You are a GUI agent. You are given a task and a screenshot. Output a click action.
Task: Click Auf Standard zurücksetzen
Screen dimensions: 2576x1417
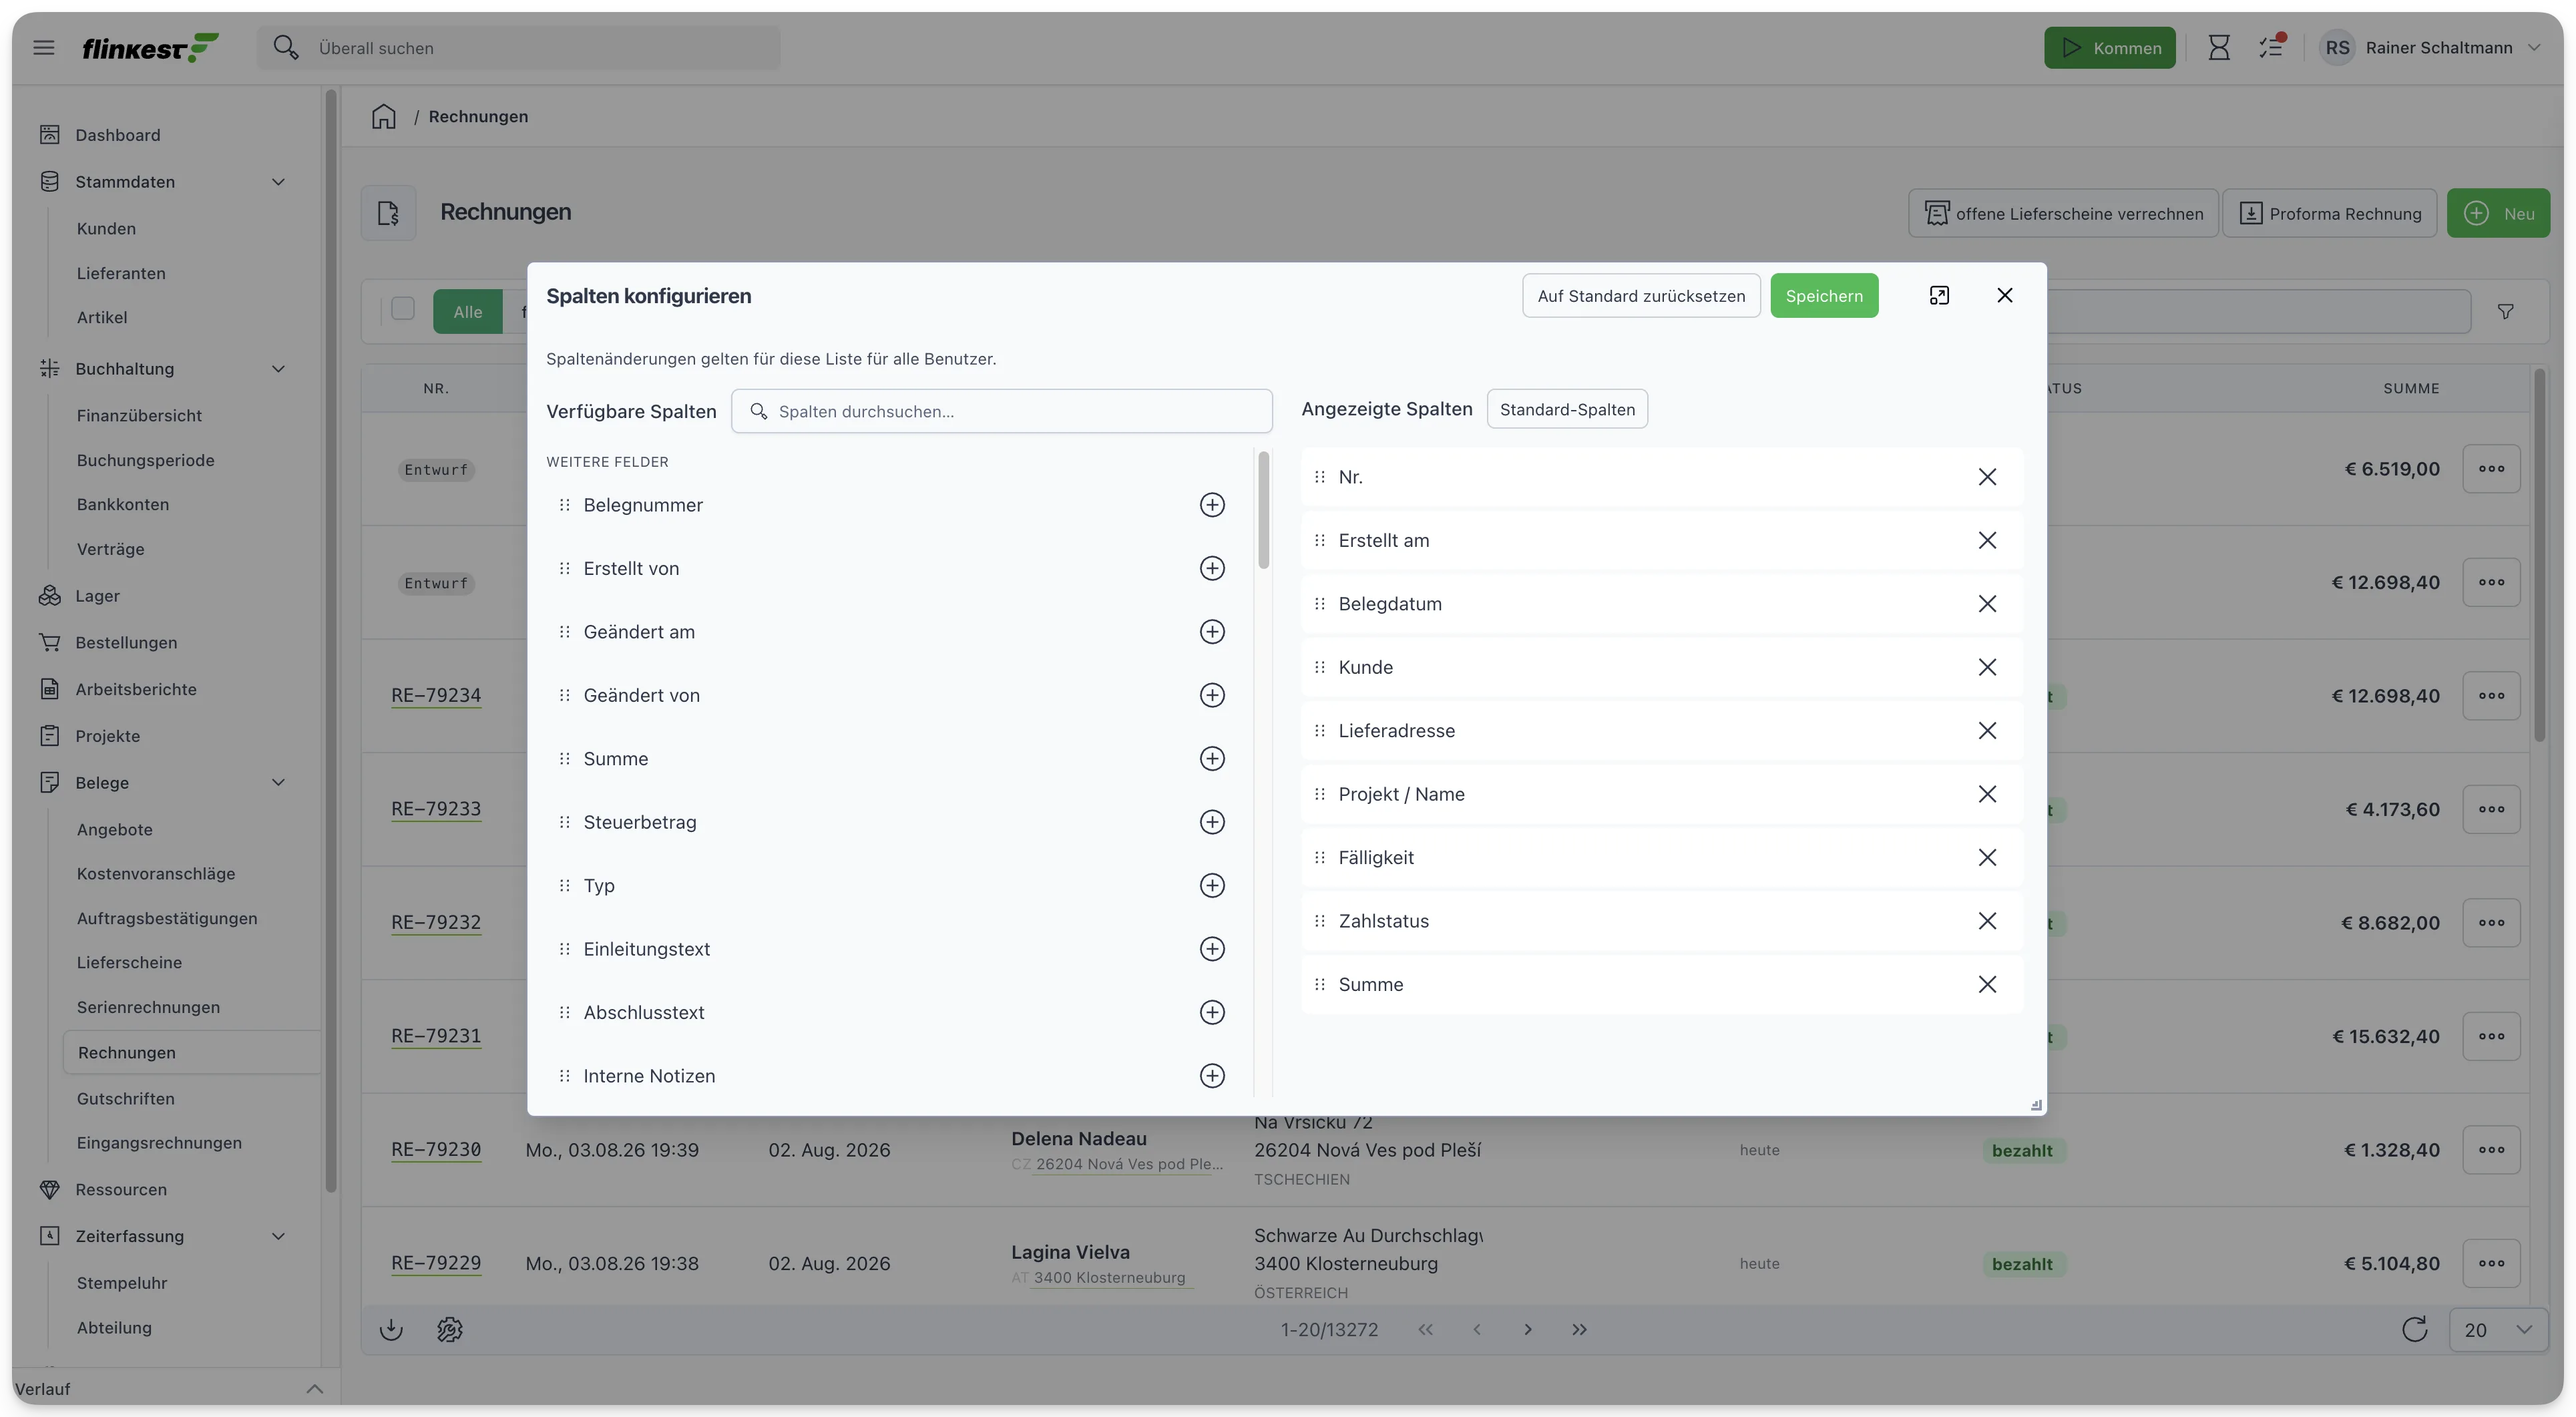coord(1641,296)
